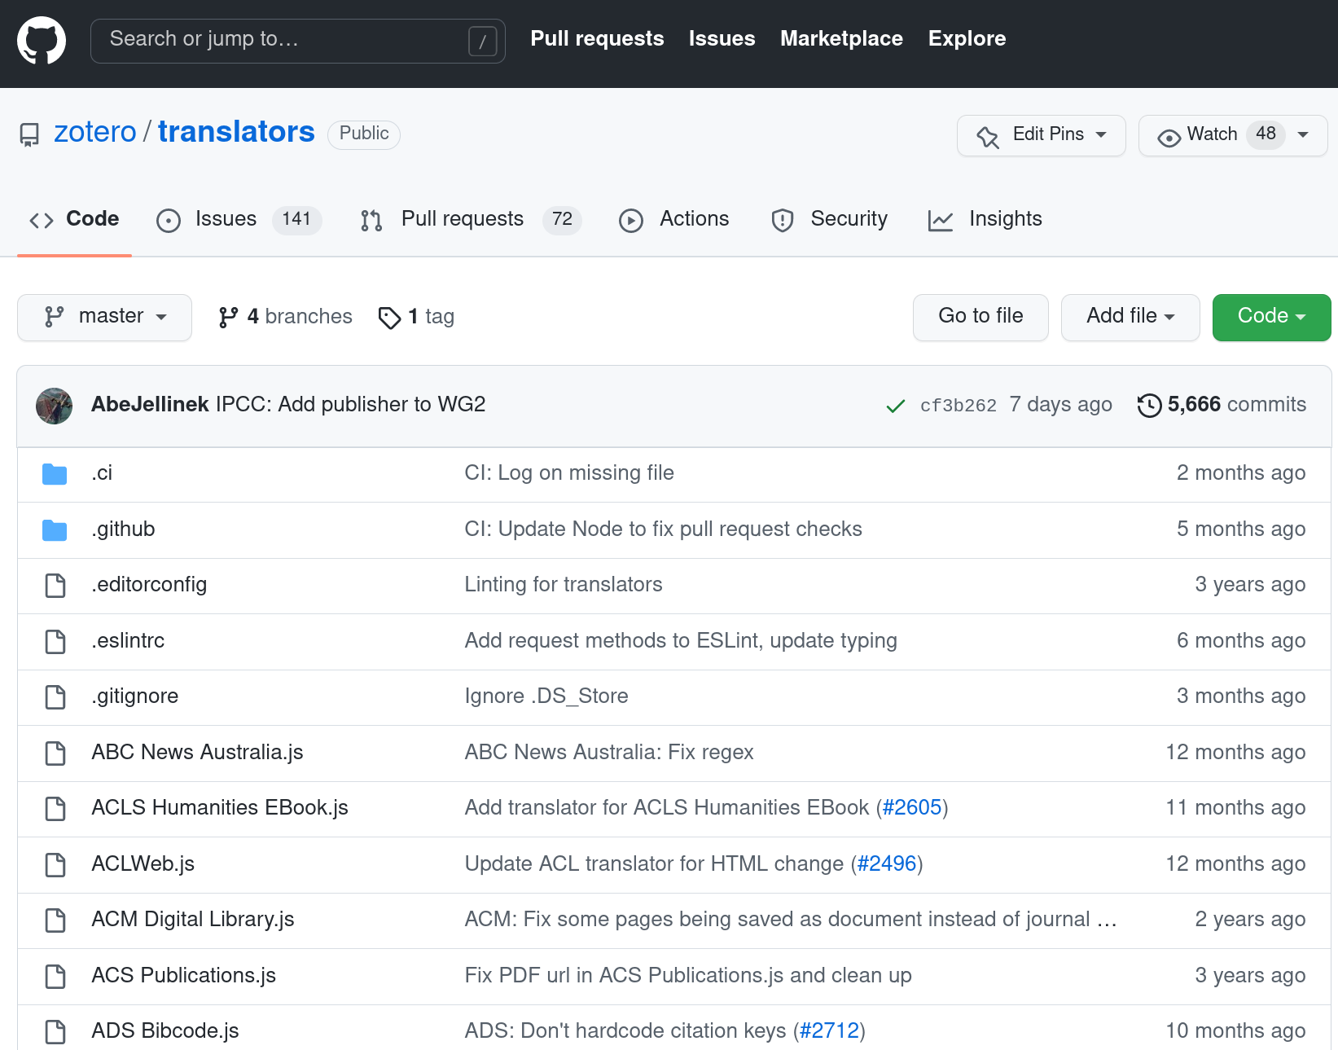Click the tag icon beside 1 tag
Image resolution: width=1338 pixels, height=1050 pixels.
389,318
